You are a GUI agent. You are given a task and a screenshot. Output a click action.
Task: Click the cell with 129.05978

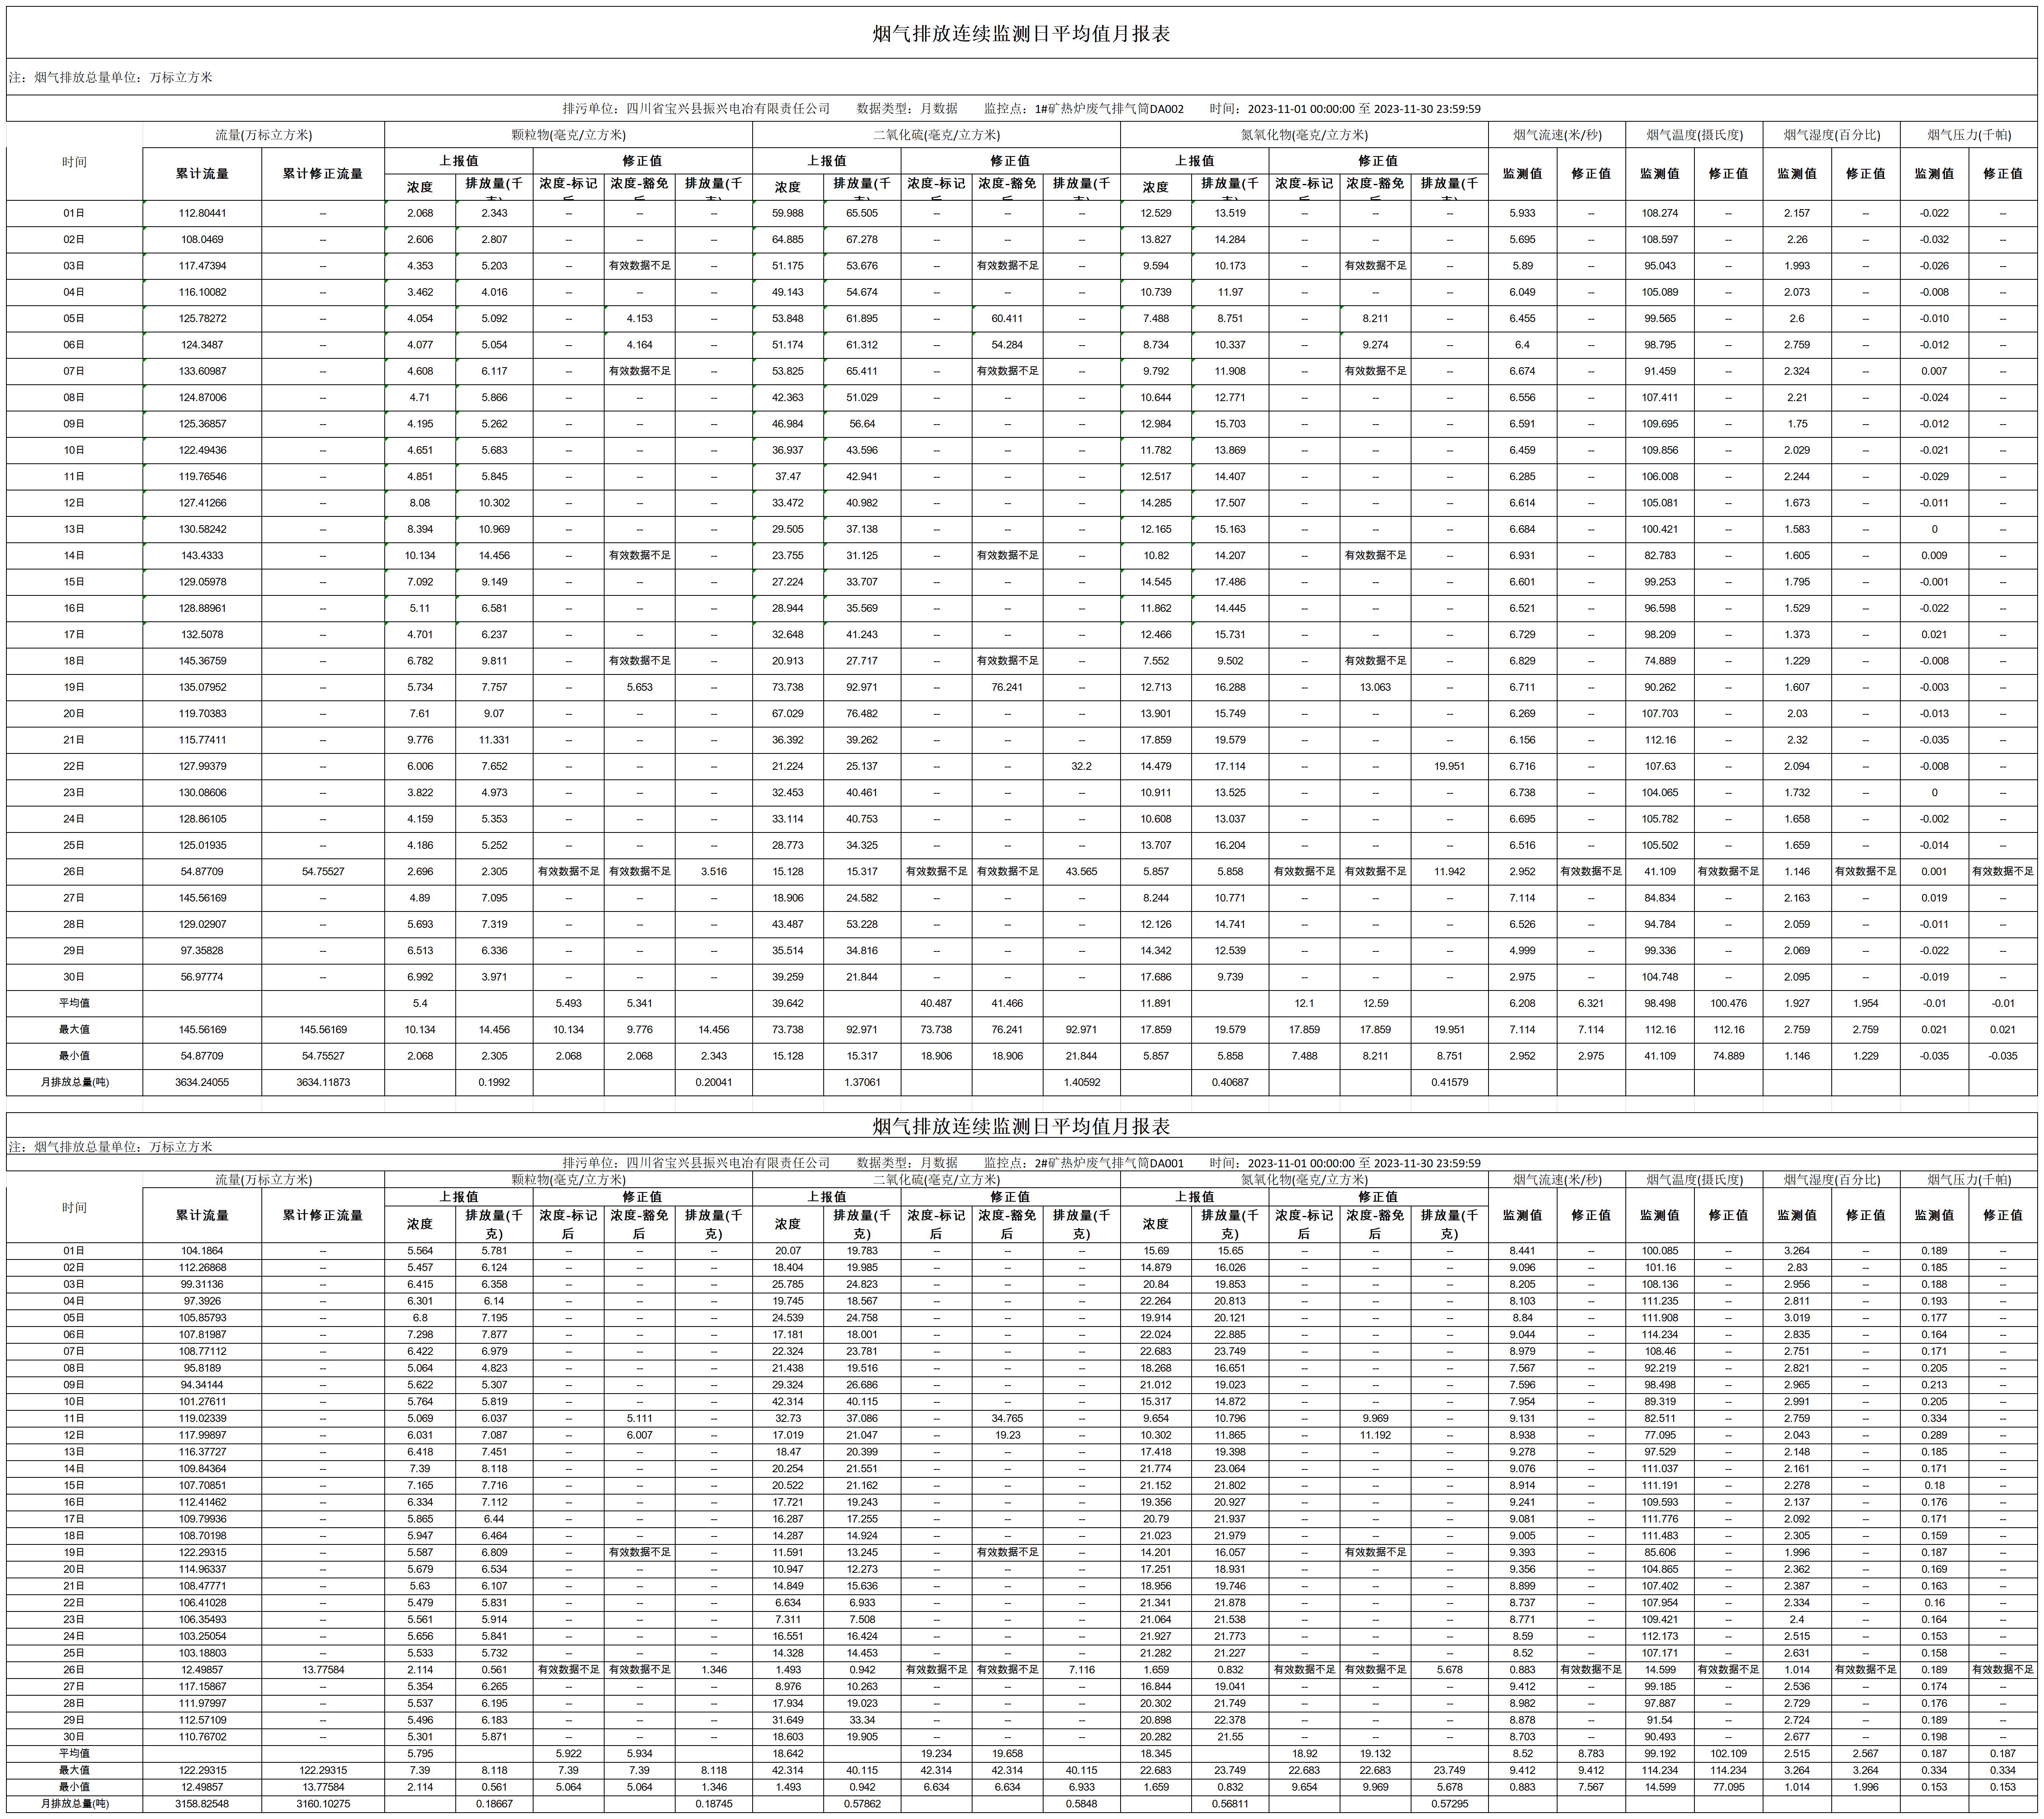click(202, 582)
